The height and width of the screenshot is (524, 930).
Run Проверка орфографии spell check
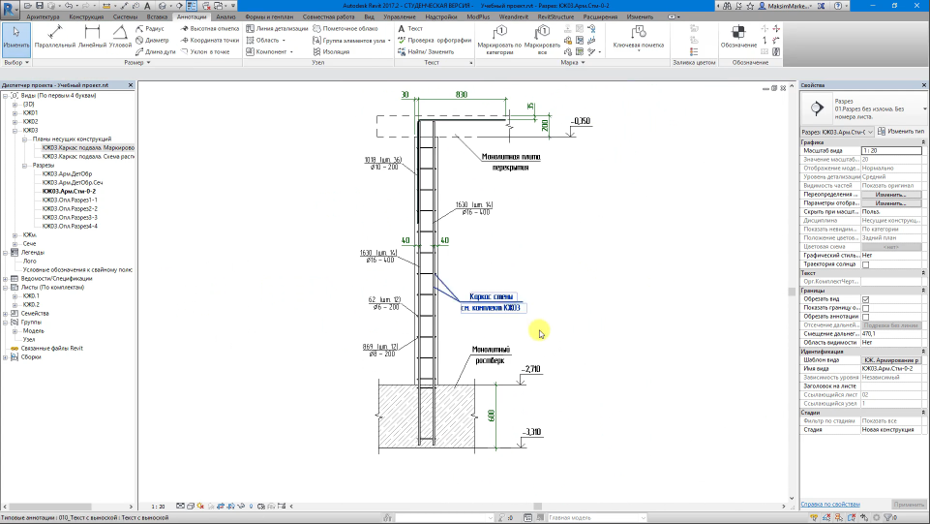(x=435, y=41)
